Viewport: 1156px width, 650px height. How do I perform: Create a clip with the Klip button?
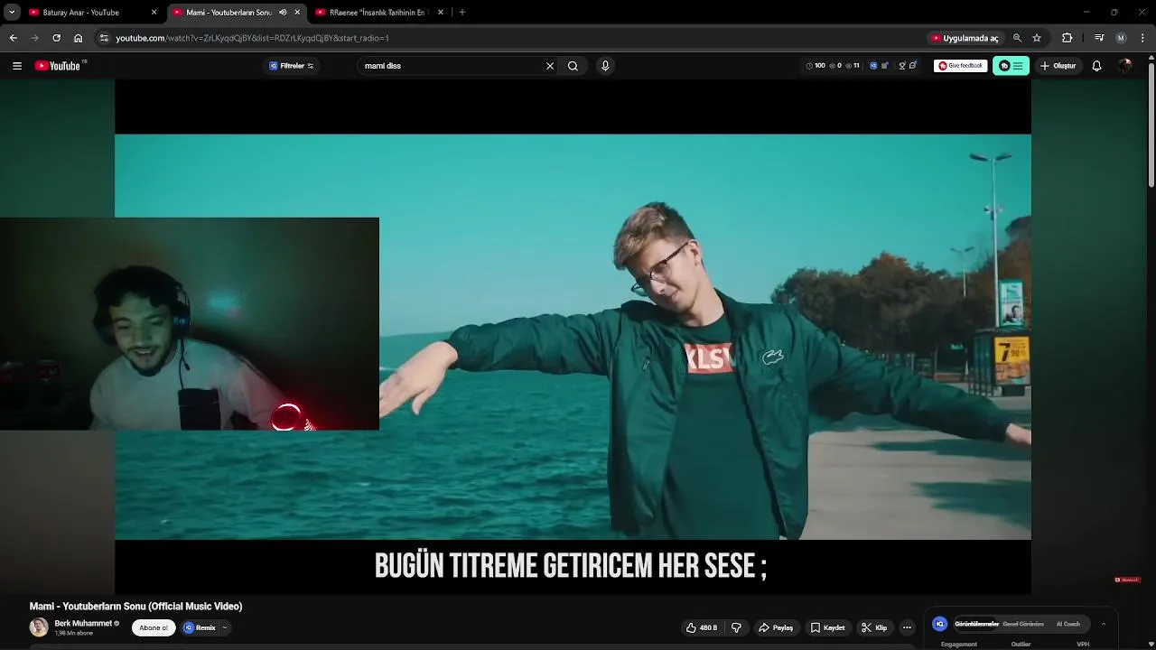coord(874,627)
